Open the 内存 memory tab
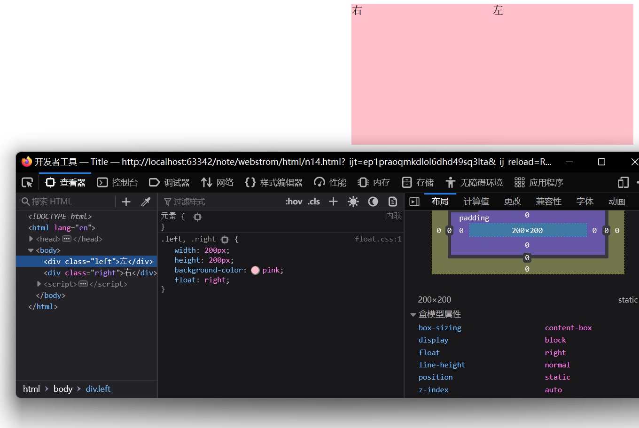 click(x=374, y=182)
